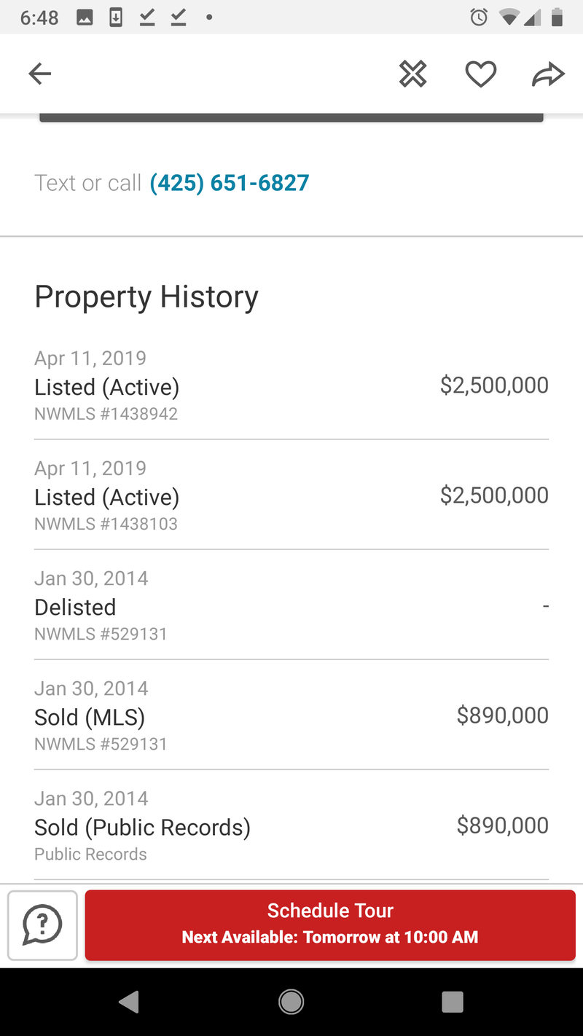Call the phone number (425) 651-6827

tap(230, 182)
